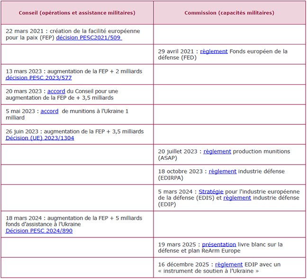The height and width of the screenshot is (279, 307).
Task: Open the décision PESC2021/509 link
Action: click(x=89, y=37)
